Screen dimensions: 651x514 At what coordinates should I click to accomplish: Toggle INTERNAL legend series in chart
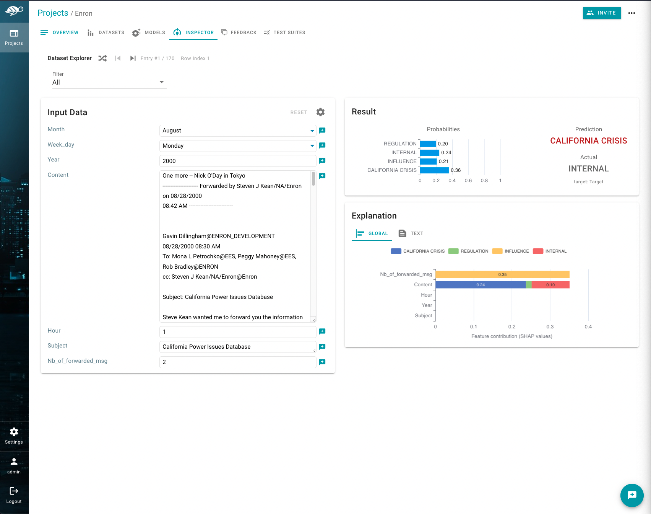tap(550, 251)
